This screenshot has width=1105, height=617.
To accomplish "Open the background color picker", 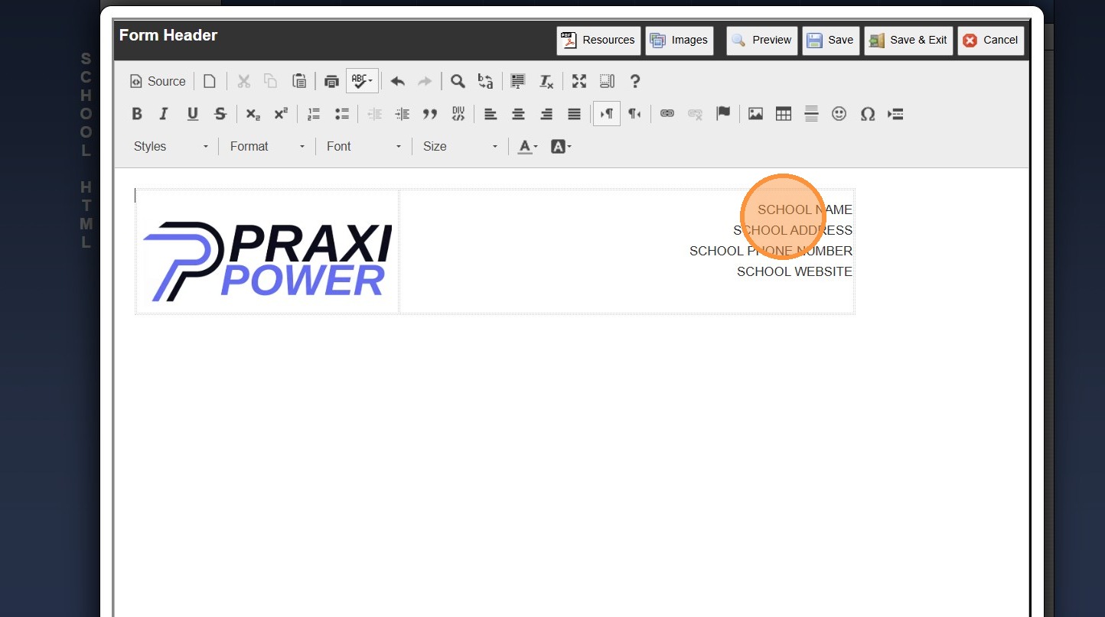I will pos(561,146).
